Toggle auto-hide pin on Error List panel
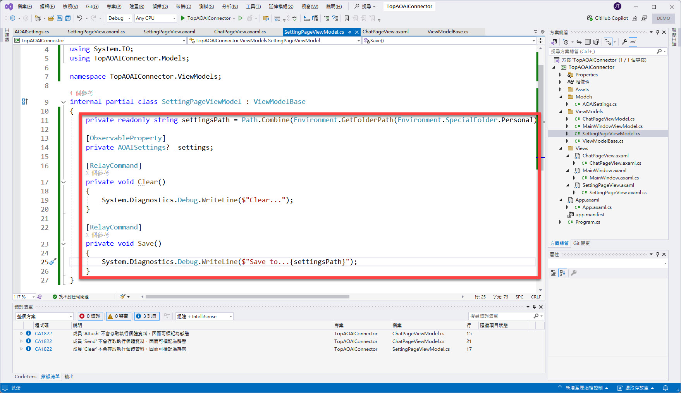Viewport: 681px width, 393px height. (534, 307)
